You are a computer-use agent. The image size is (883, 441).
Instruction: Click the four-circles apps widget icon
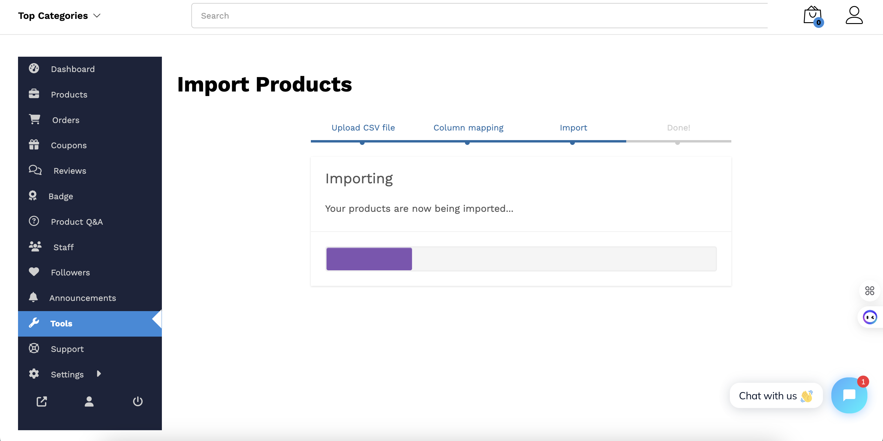[869, 291]
